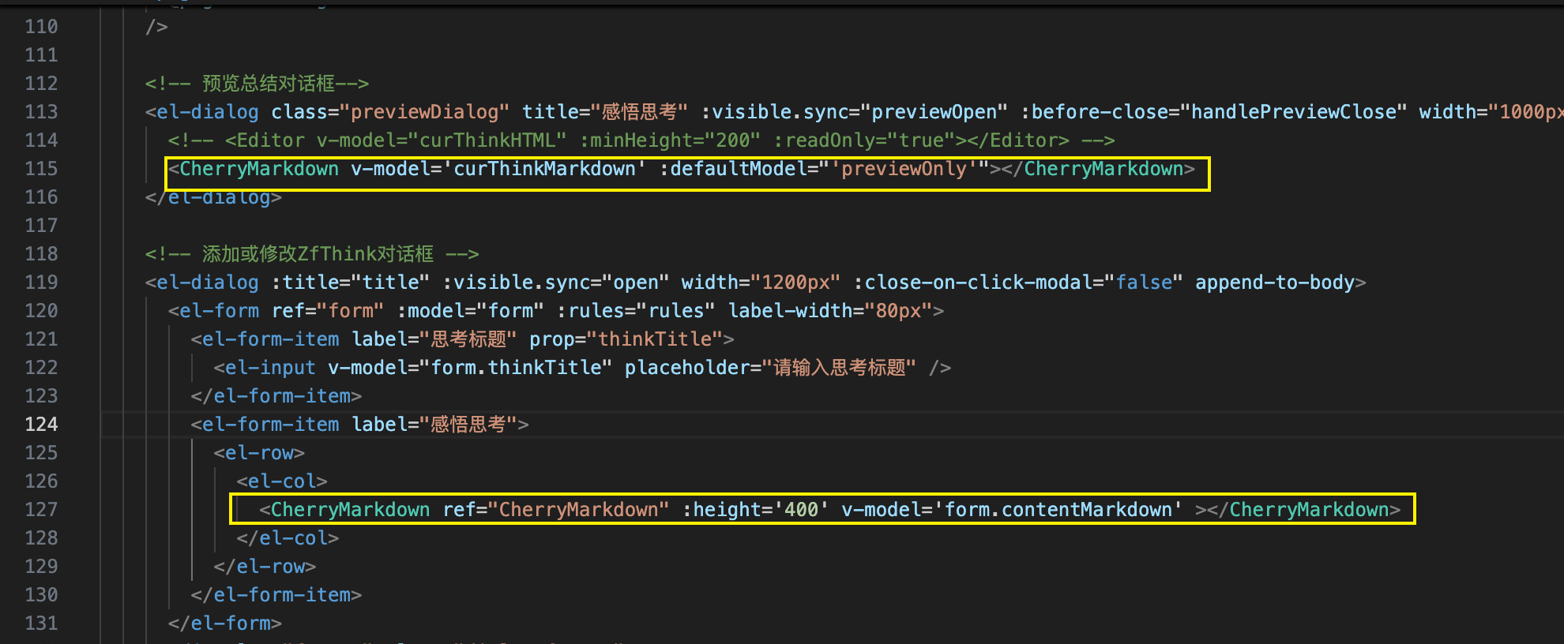
Task: Click append-to-body attribute on line 119
Action: (x=1275, y=283)
